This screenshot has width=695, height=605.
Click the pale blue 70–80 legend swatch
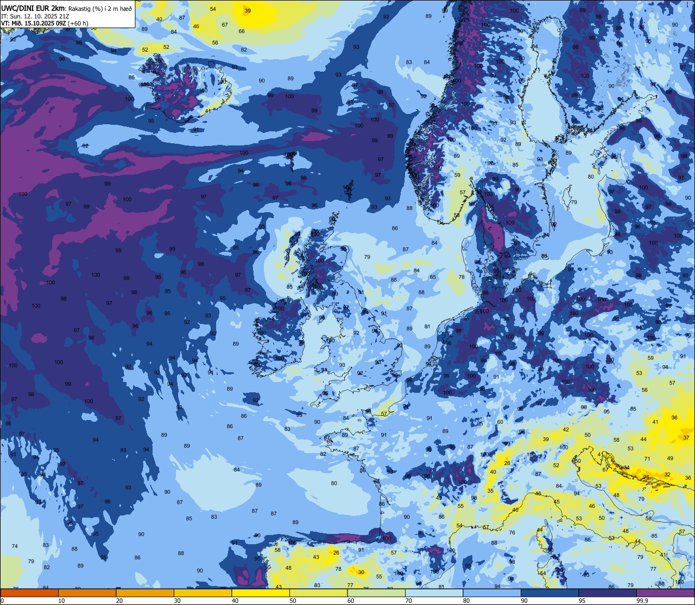tap(434, 593)
